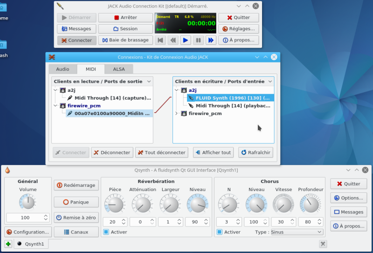Open Qsynth Configuration dialog
The width and height of the screenshot is (373, 253).
[x=28, y=232]
